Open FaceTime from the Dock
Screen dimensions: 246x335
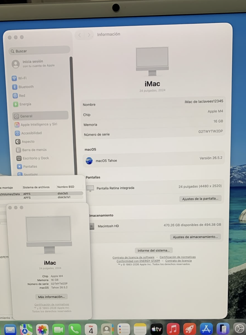[58, 329]
